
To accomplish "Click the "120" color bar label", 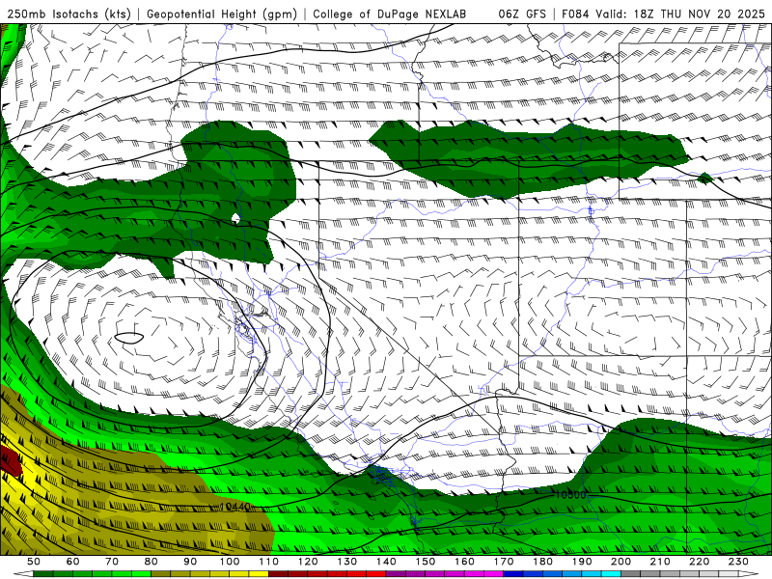I will point(308,562).
